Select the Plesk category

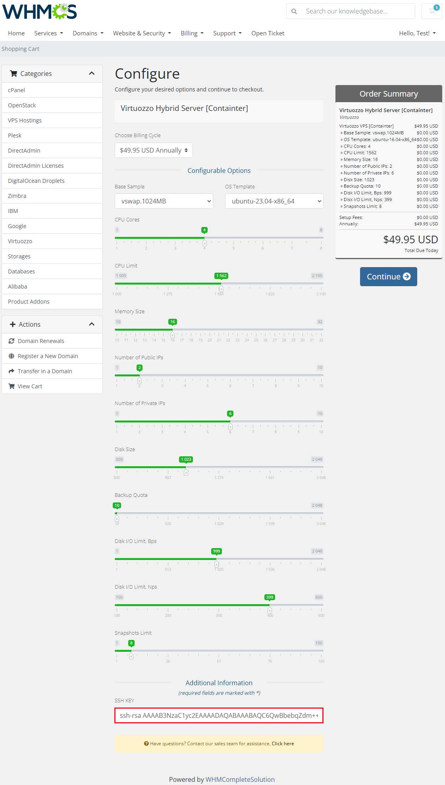tap(52, 136)
